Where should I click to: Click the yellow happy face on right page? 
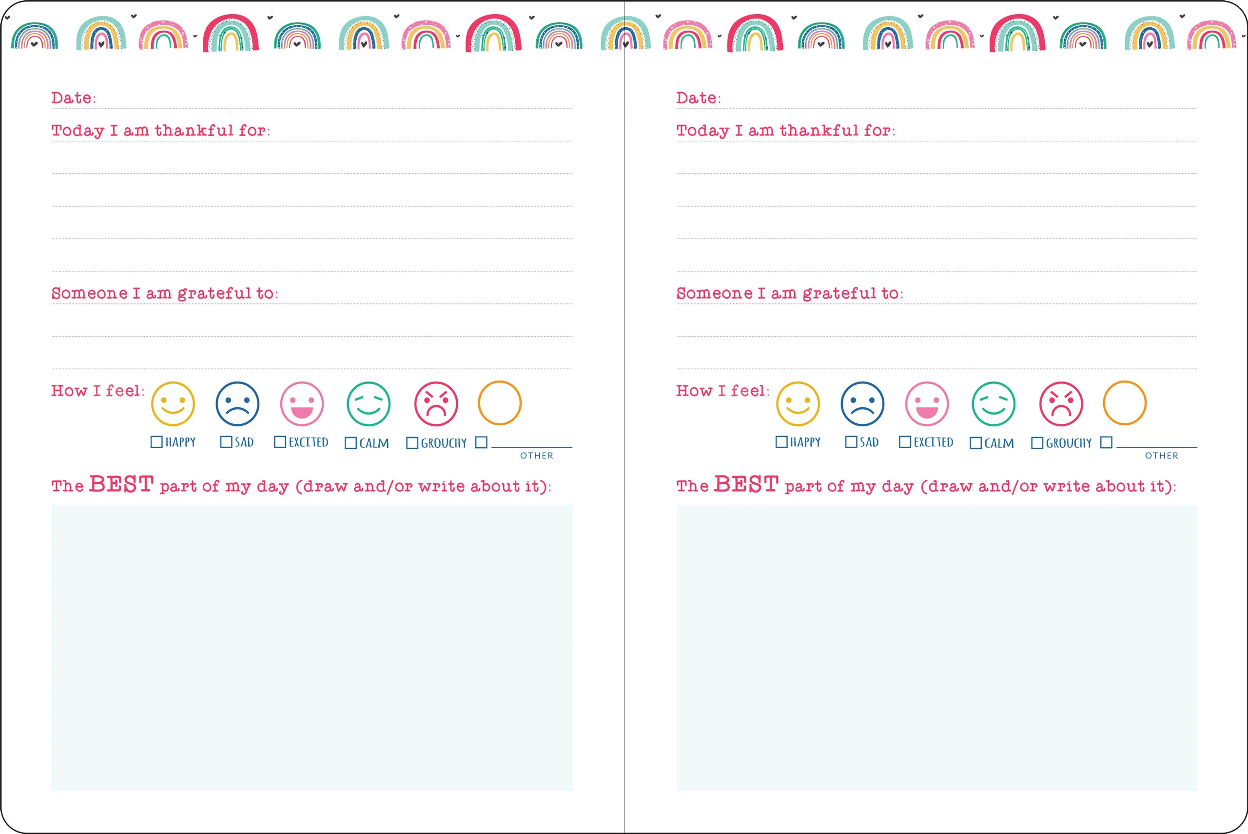(x=798, y=404)
